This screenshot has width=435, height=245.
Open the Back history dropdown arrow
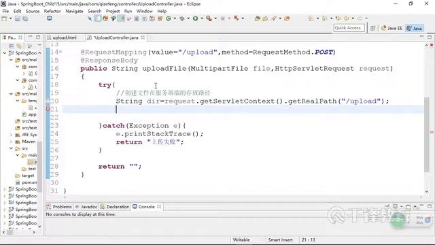tap(353, 18)
